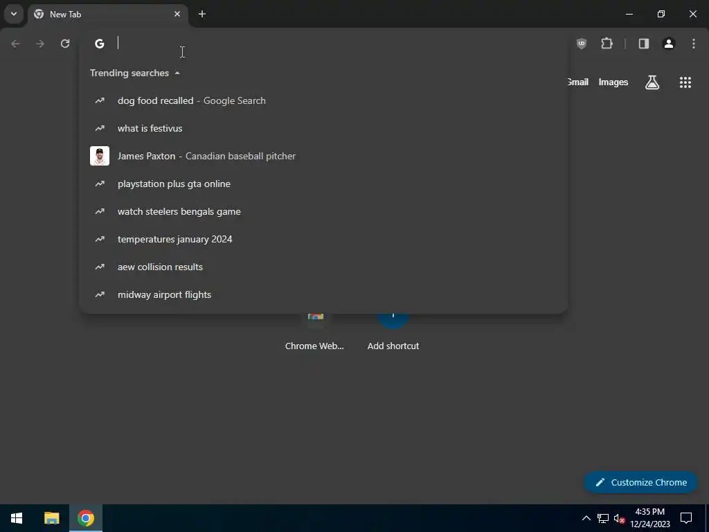Choose 'aew collision results' suggestion
This screenshot has width=709, height=532.
point(323,267)
